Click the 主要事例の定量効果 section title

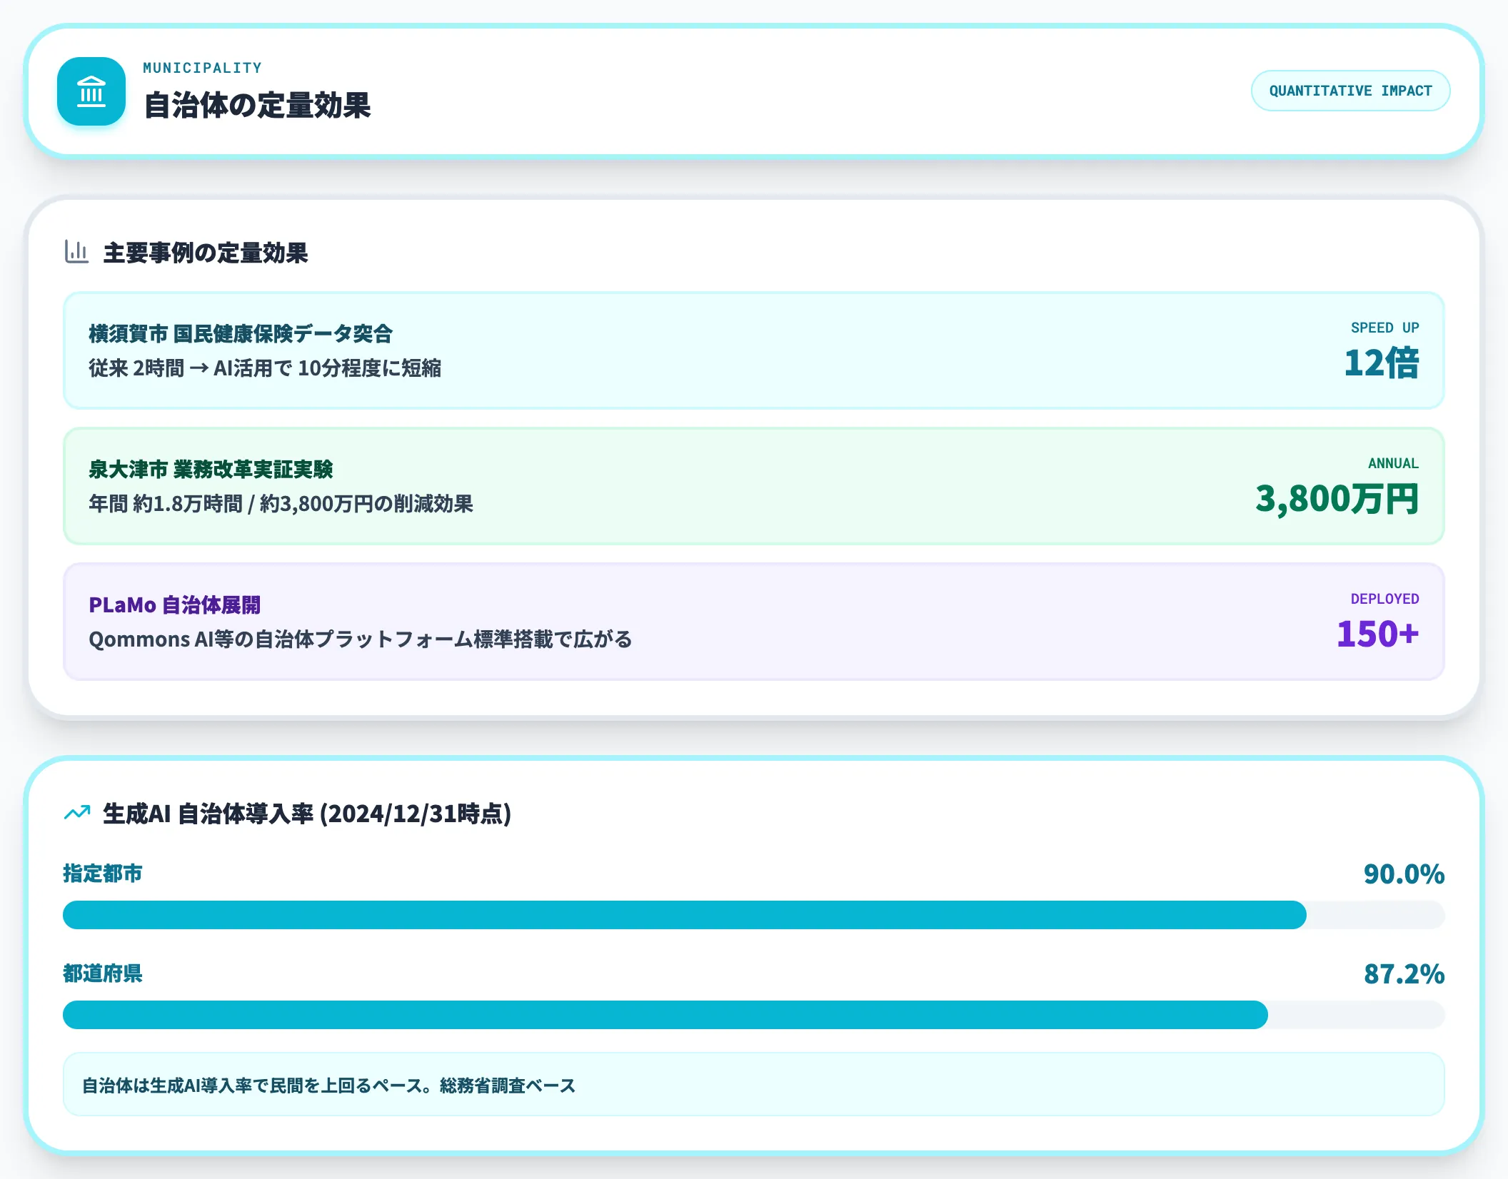pos(206,253)
